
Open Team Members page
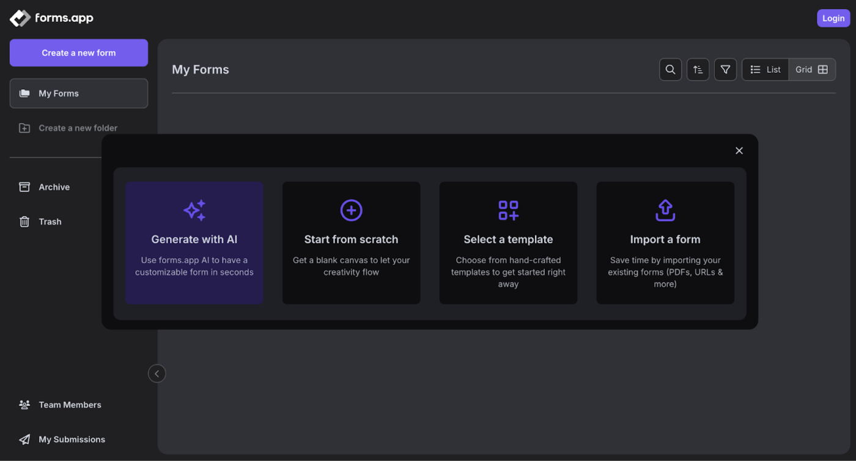click(x=70, y=405)
